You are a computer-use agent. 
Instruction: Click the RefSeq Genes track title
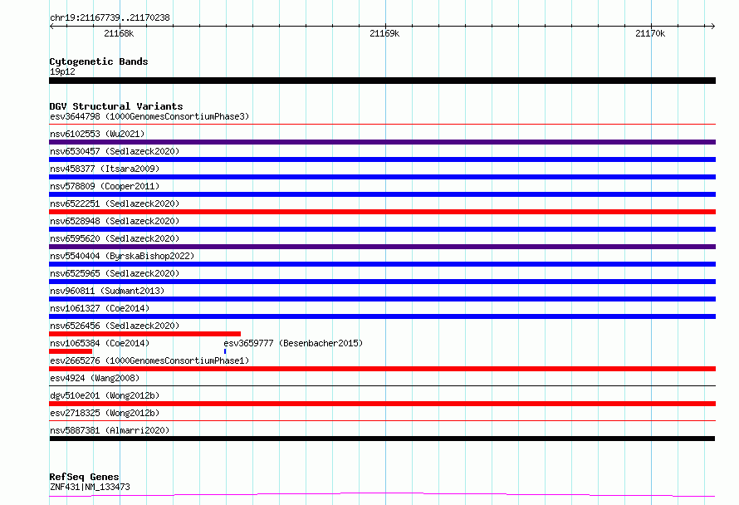click(84, 477)
